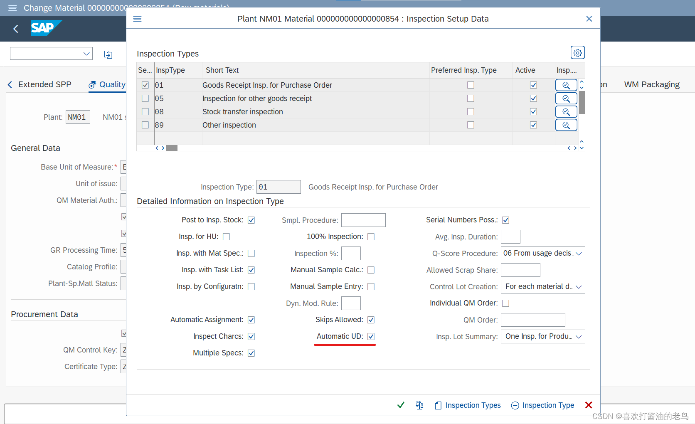Open the detail magnifier for inspection type 01
Image resolution: width=695 pixels, height=424 pixels.
[x=566, y=85]
